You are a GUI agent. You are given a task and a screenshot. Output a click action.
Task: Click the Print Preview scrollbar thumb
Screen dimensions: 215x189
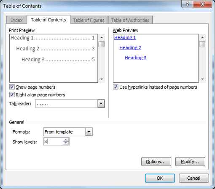tap(102, 44)
